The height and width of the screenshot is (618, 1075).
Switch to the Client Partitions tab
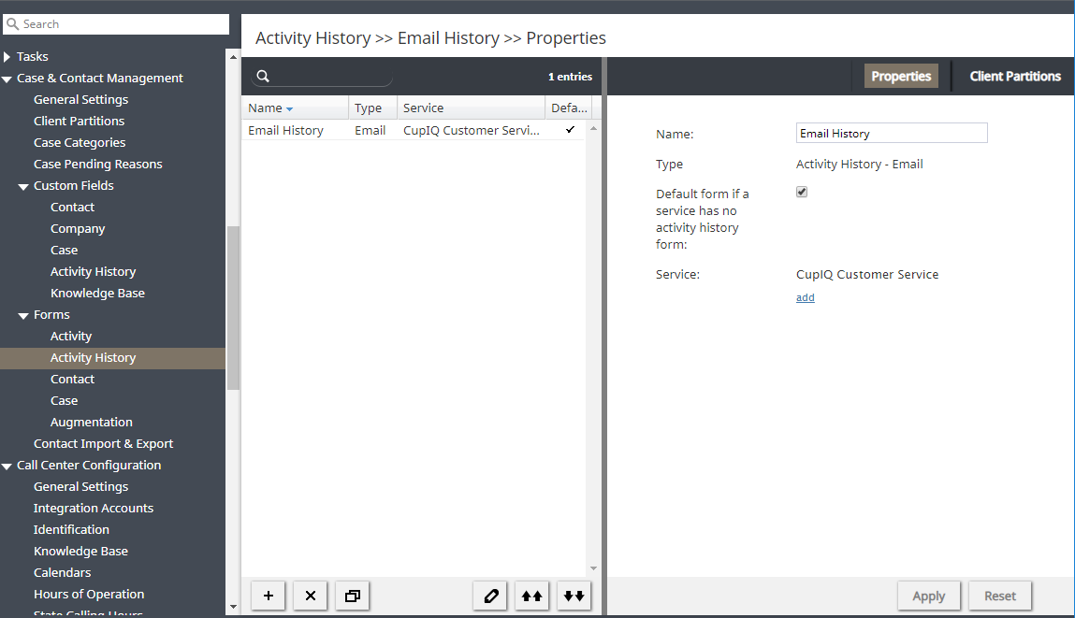pos(1015,76)
